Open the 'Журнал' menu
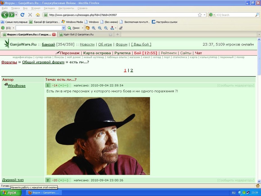 coord(36,8)
